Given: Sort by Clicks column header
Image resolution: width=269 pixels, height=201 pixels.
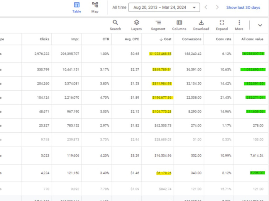Looking at the screenshot, I should (x=44, y=39).
